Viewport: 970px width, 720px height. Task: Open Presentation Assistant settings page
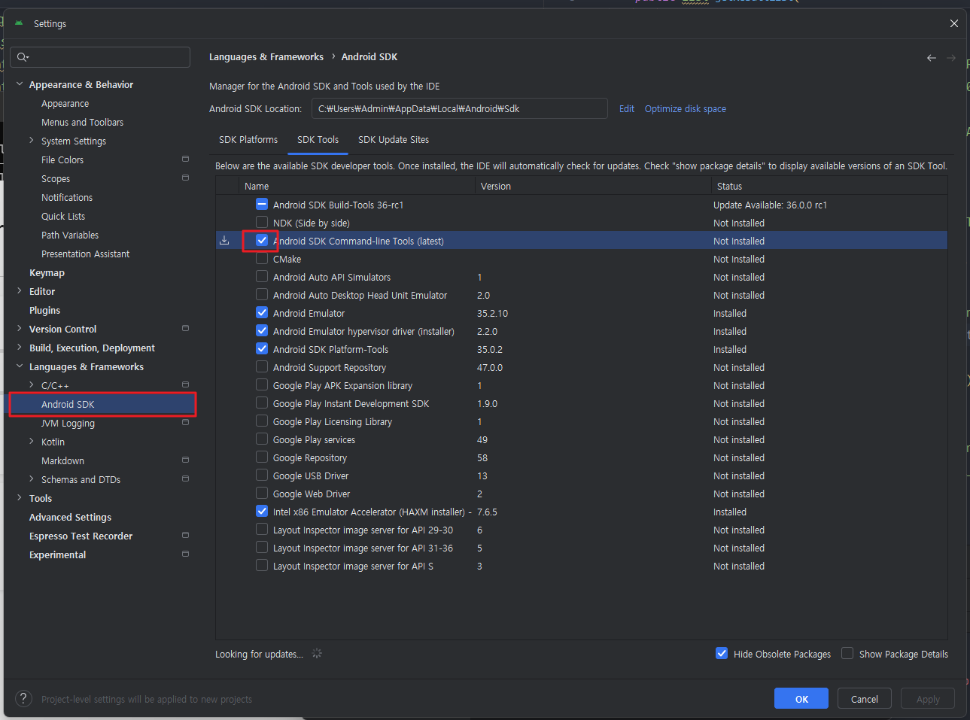[85, 254]
